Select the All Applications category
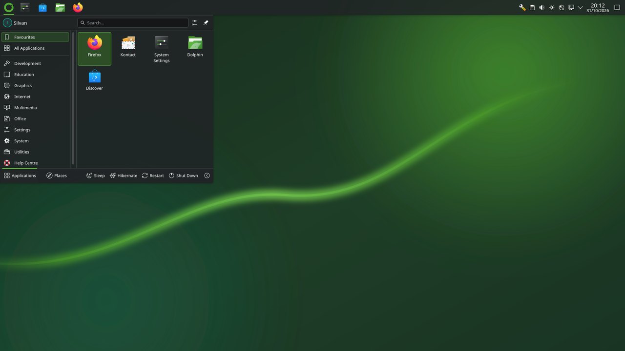 tap(35, 48)
